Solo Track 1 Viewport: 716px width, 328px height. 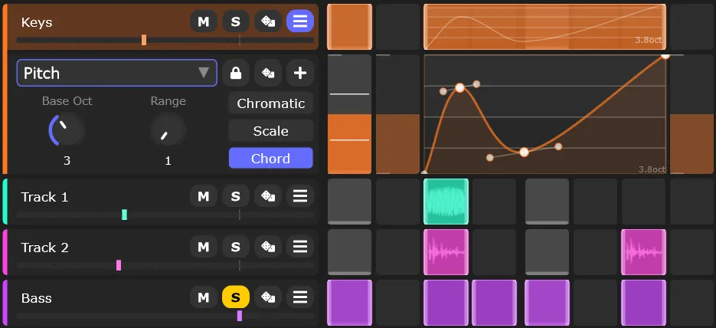[x=236, y=196]
